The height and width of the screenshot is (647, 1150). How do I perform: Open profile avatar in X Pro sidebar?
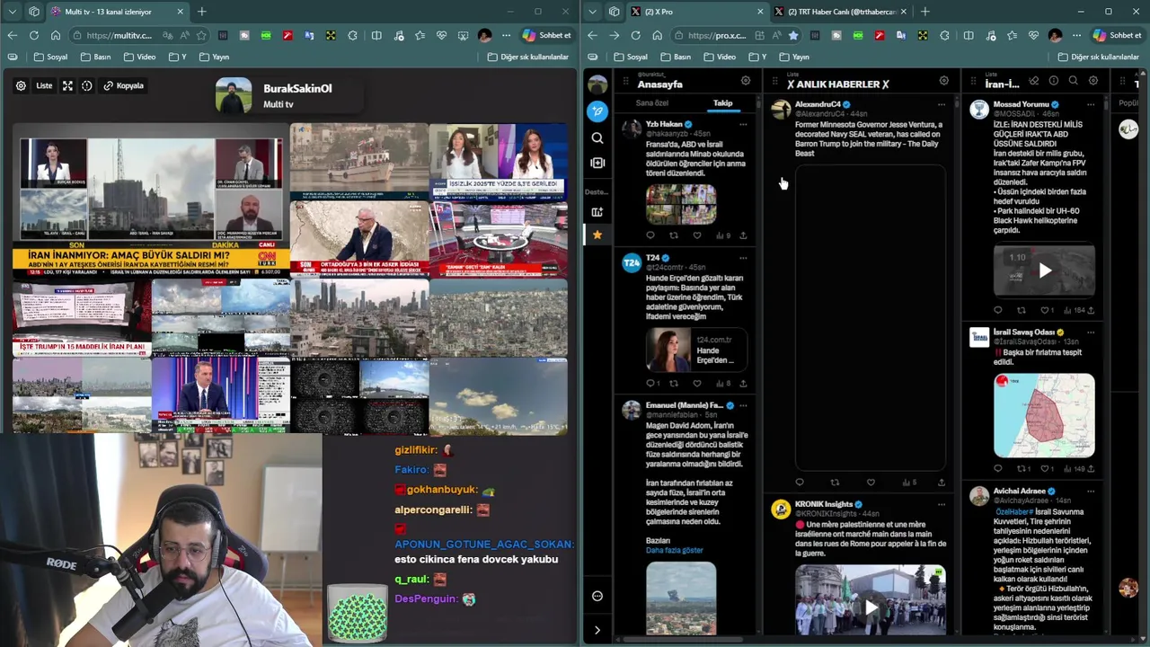point(597,84)
